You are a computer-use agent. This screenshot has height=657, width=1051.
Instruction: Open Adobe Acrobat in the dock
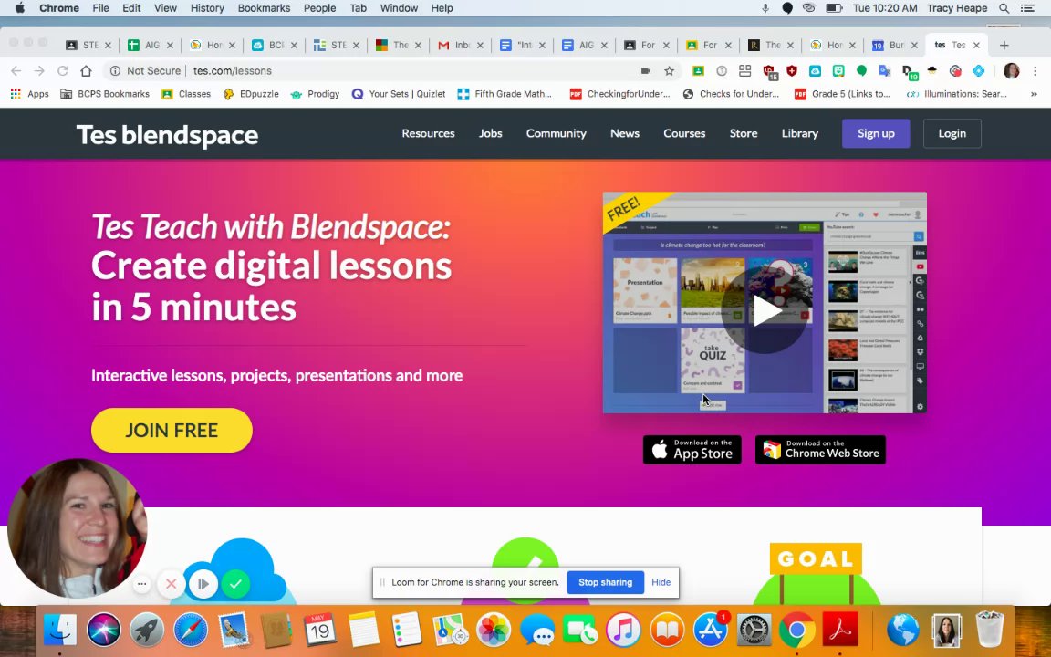(x=840, y=631)
